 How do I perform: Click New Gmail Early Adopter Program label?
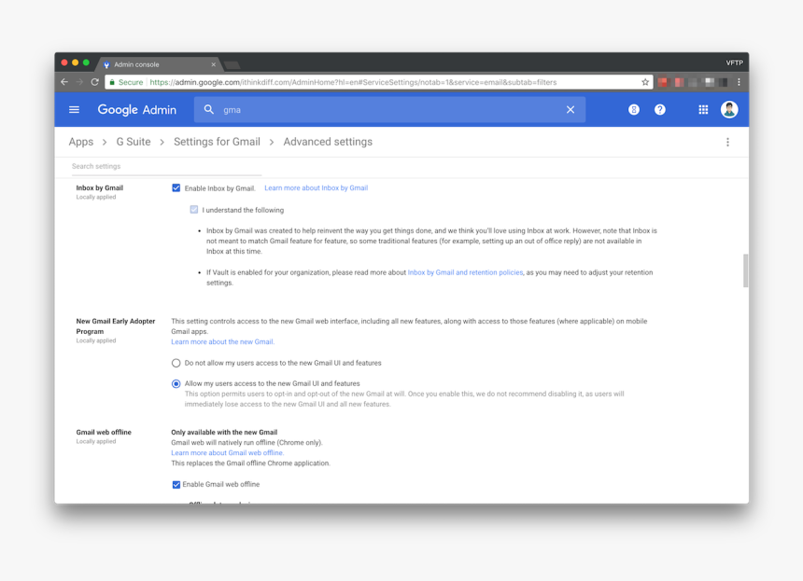point(115,326)
